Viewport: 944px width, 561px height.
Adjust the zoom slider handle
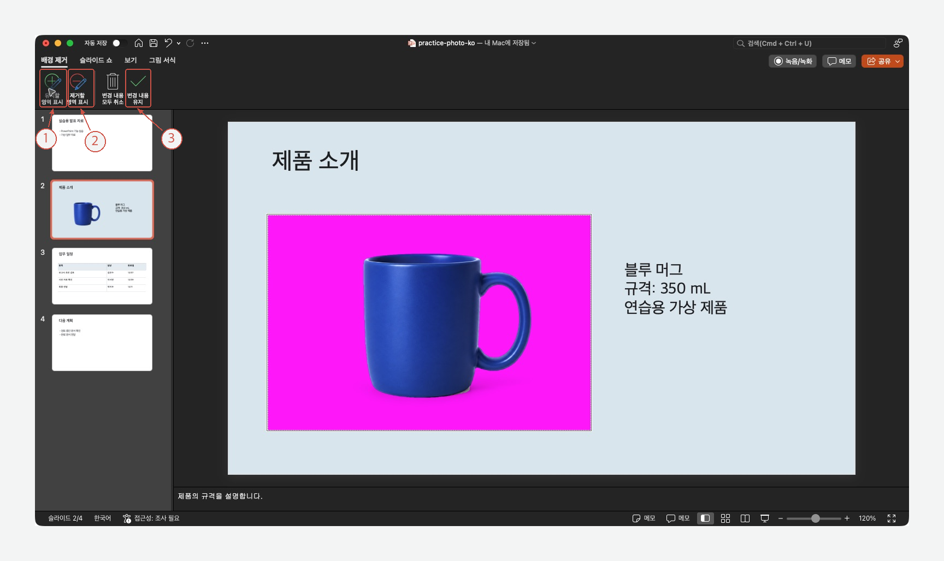(815, 518)
